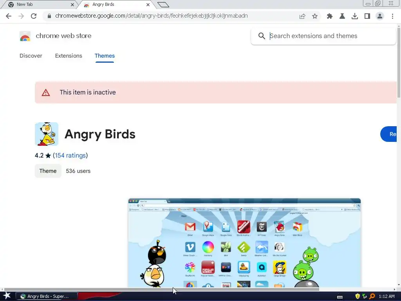Open Chrome's three-dot menu

(x=392, y=16)
